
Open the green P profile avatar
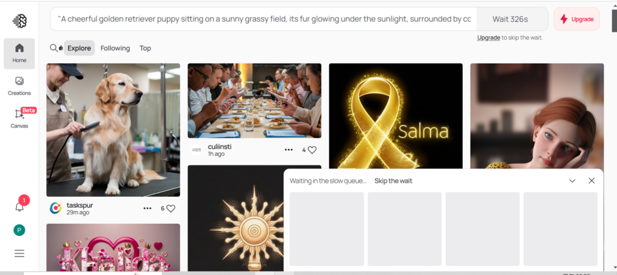19,230
